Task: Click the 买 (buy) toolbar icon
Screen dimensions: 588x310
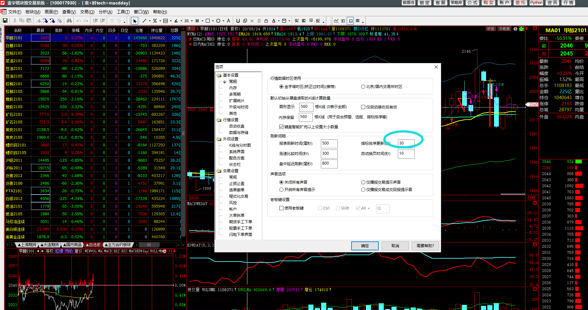Action: point(297,21)
